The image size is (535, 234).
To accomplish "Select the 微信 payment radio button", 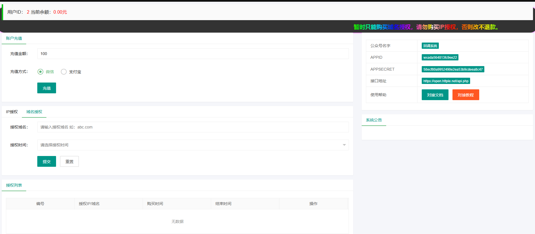I will click(40, 72).
